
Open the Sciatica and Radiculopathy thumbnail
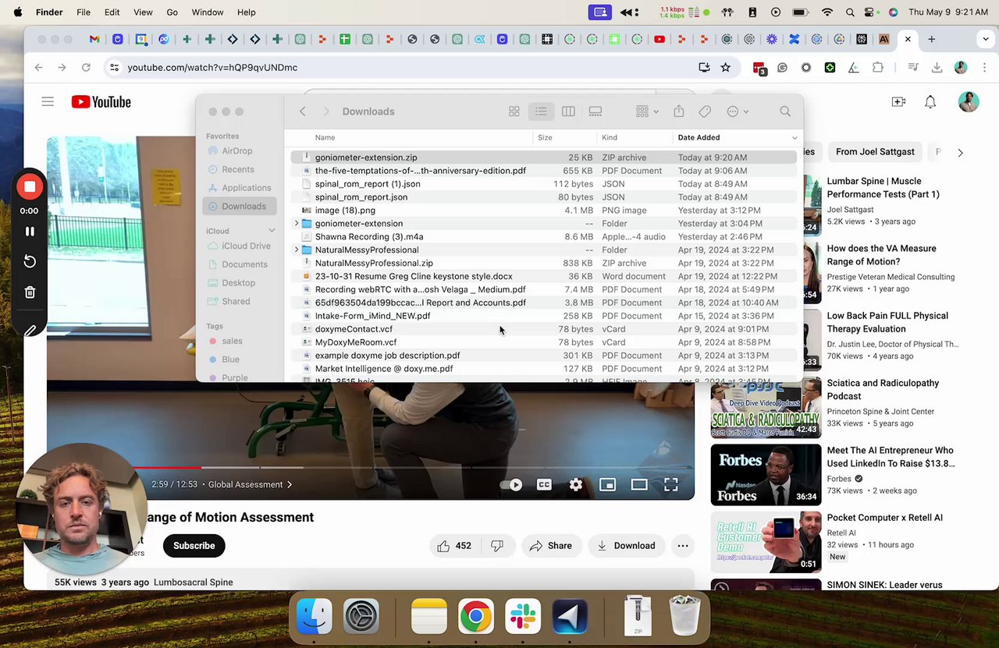(766, 408)
